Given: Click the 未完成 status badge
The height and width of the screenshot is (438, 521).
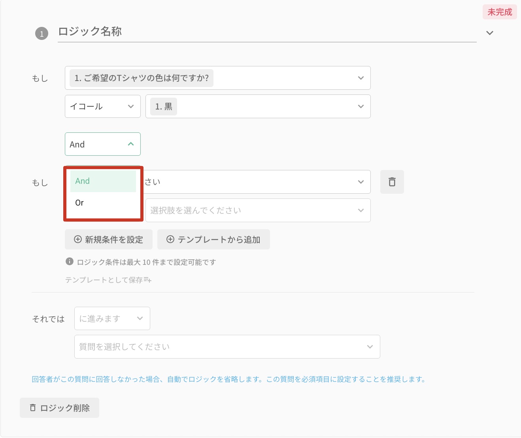Looking at the screenshot, I should 500,12.
